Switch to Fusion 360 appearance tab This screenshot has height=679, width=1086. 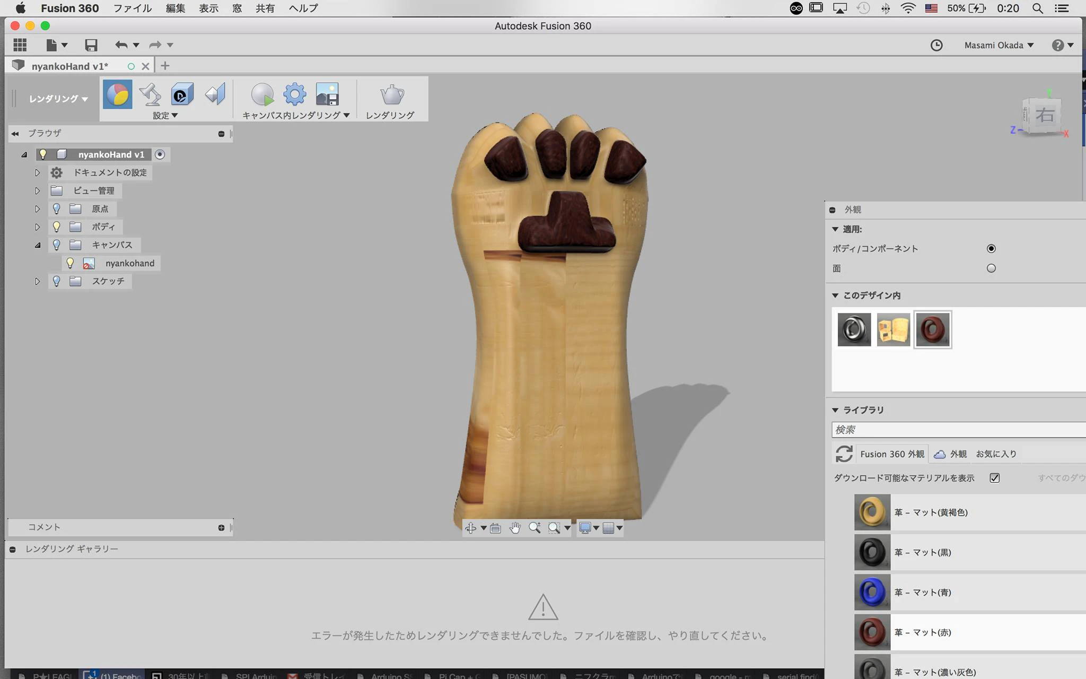click(892, 454)
